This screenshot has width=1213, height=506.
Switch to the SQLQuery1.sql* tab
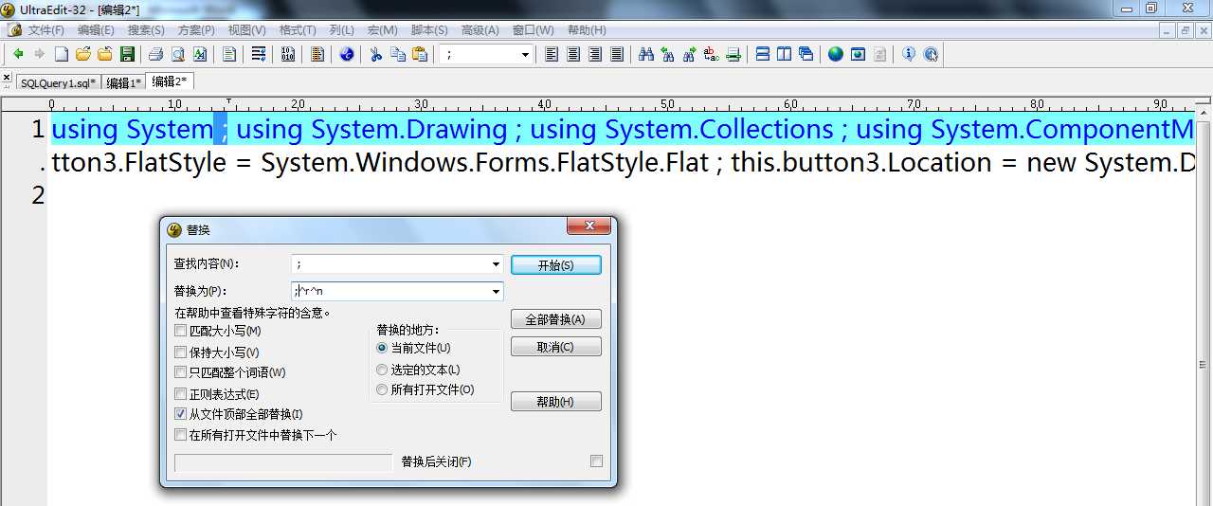tap(58, 83)
